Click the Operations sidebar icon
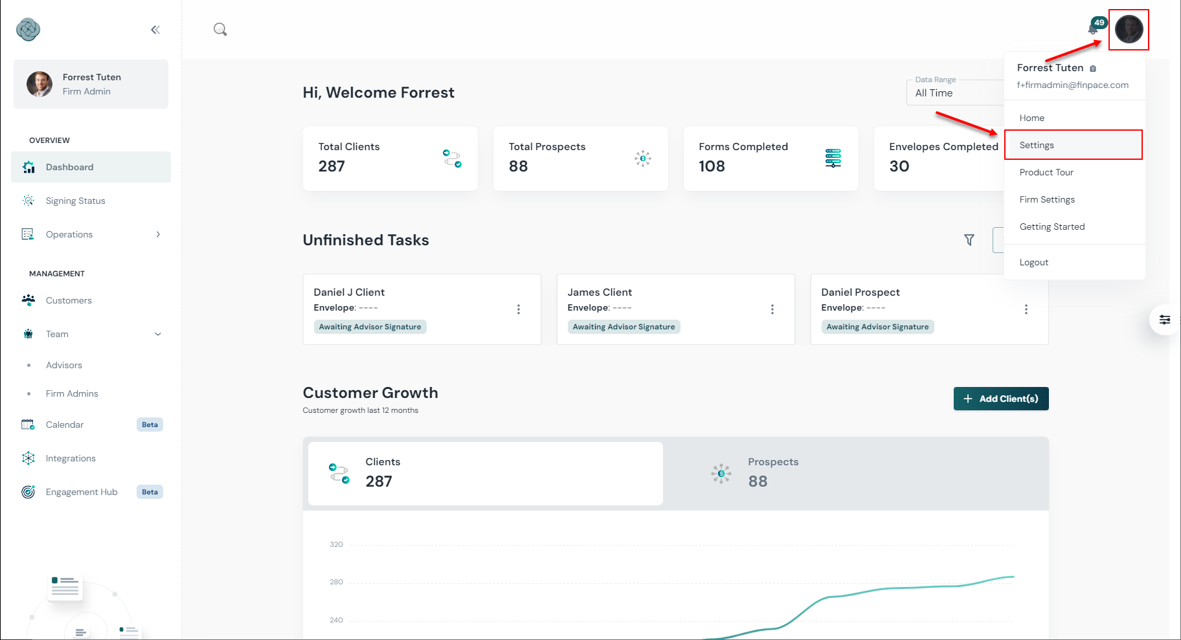1181x640 pixels. pyautogui.click(x=28, y=234)
